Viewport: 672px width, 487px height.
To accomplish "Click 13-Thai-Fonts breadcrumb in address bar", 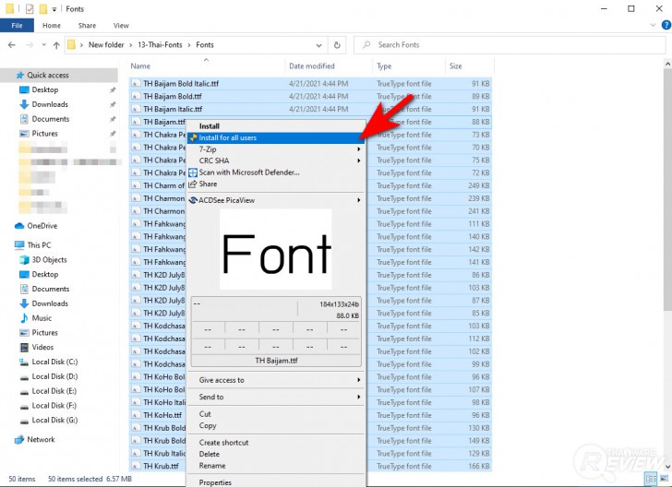I will tap(160, 44).
